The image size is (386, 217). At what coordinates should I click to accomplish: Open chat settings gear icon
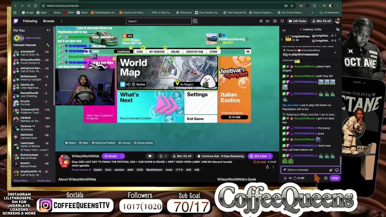point(326,178)
